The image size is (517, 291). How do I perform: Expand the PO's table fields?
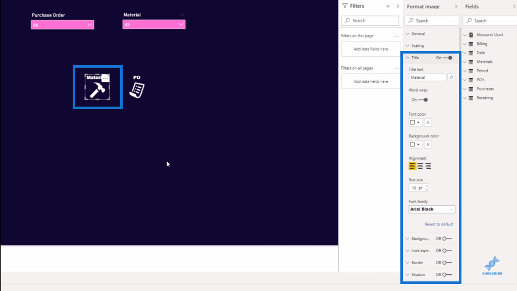point(465,80)
